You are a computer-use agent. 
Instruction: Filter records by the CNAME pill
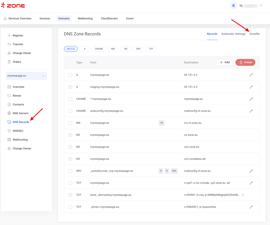(x=99, y=49)
